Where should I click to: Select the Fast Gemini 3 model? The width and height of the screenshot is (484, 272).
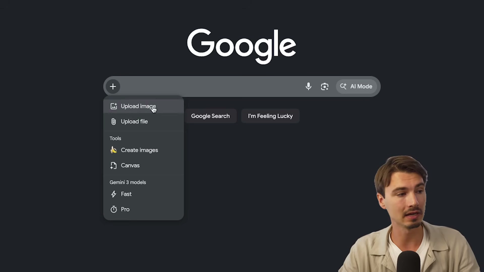point(143,194)
